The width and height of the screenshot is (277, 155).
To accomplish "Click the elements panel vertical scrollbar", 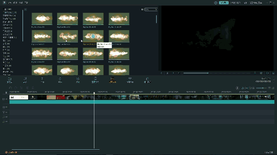I will pos(156,19).
